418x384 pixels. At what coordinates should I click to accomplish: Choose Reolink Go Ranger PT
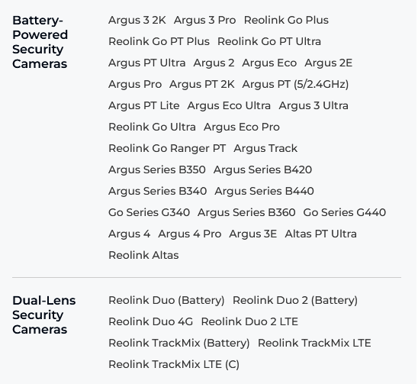click(167, 148)
